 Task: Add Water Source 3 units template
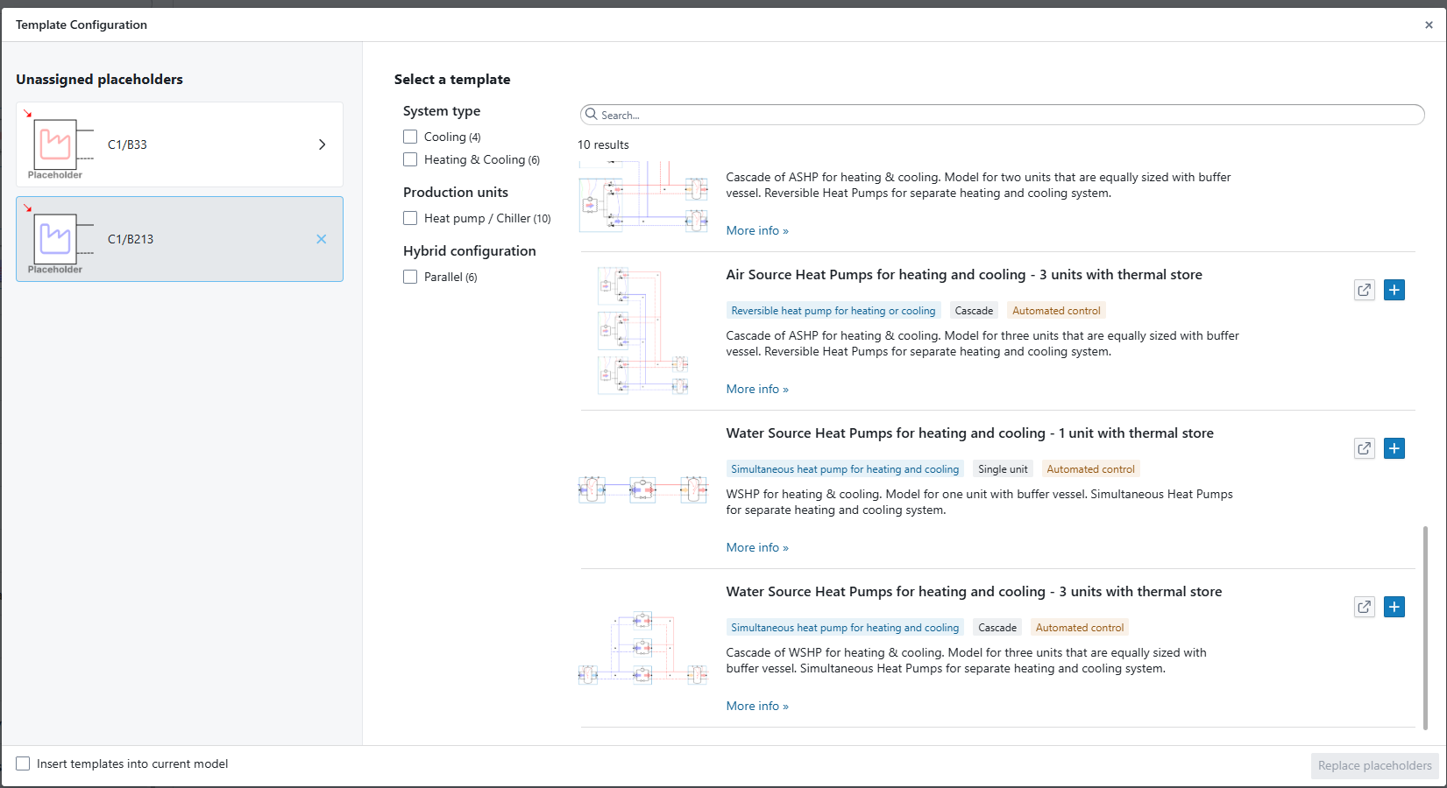pos(1394,607)
